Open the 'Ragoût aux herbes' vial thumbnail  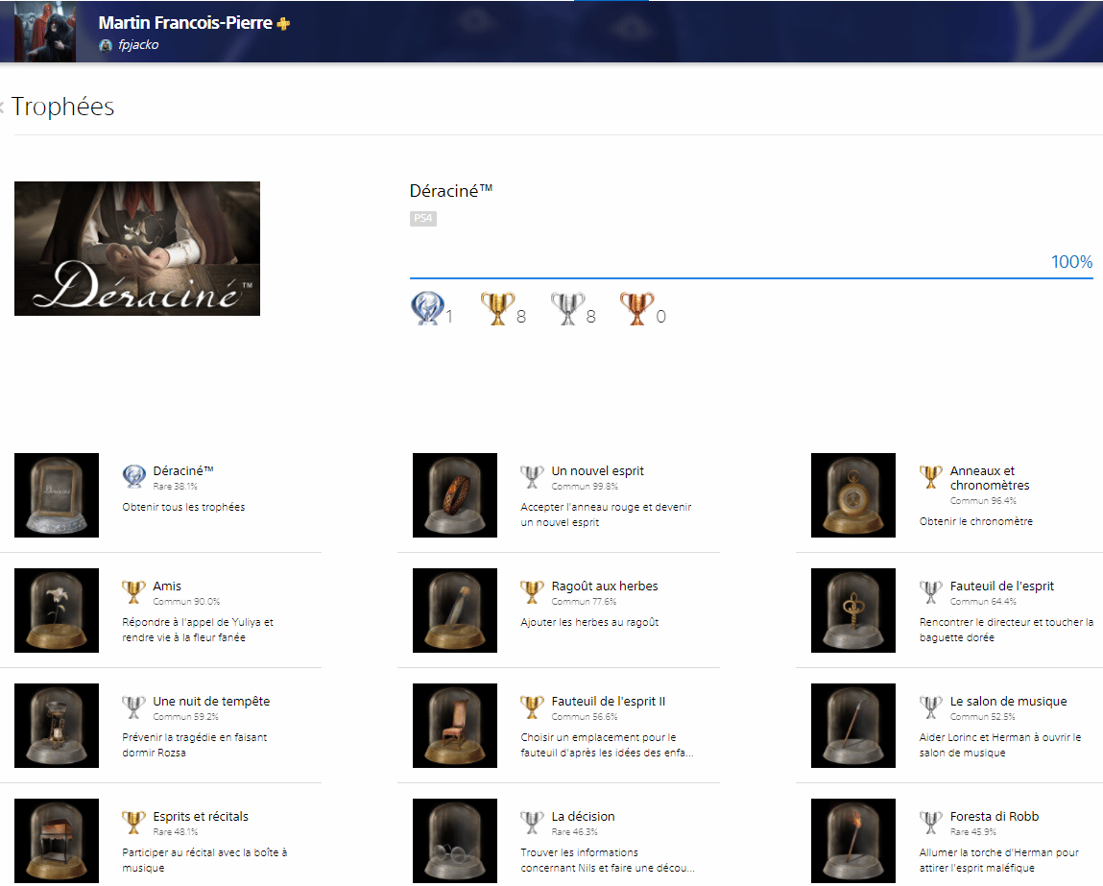454,611
